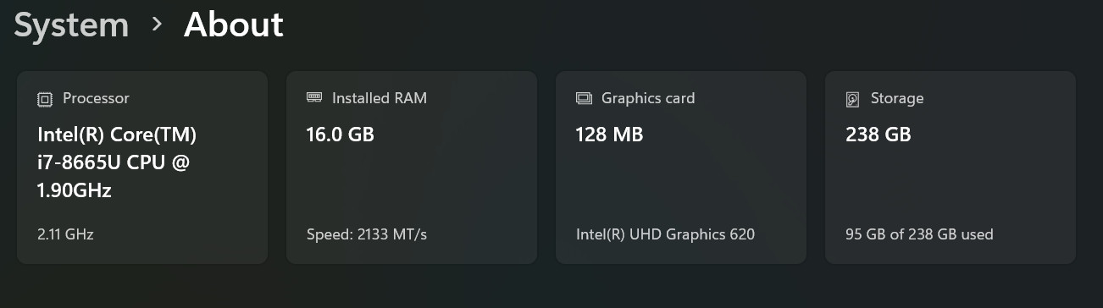Click the Processor heading label
The height and width of the screenshot is (308, 1103).
pos(96,98)
